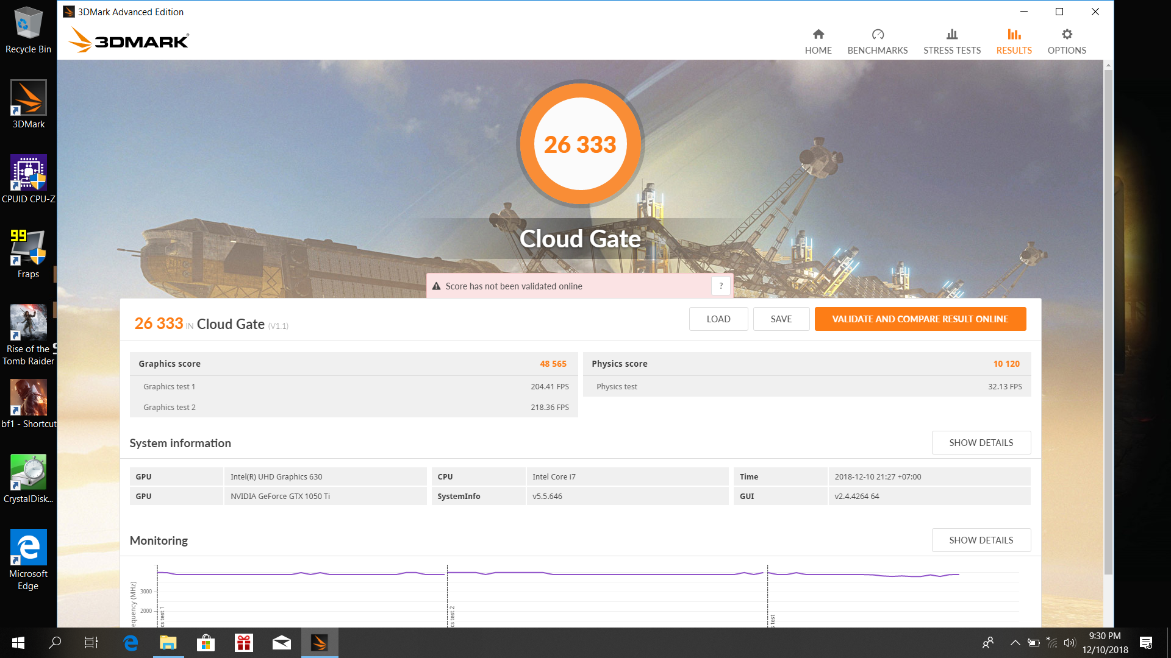Show details for Monitoring section
Image resolution: width=1171 pixels, height=658 pixels.
pos(981,540)
